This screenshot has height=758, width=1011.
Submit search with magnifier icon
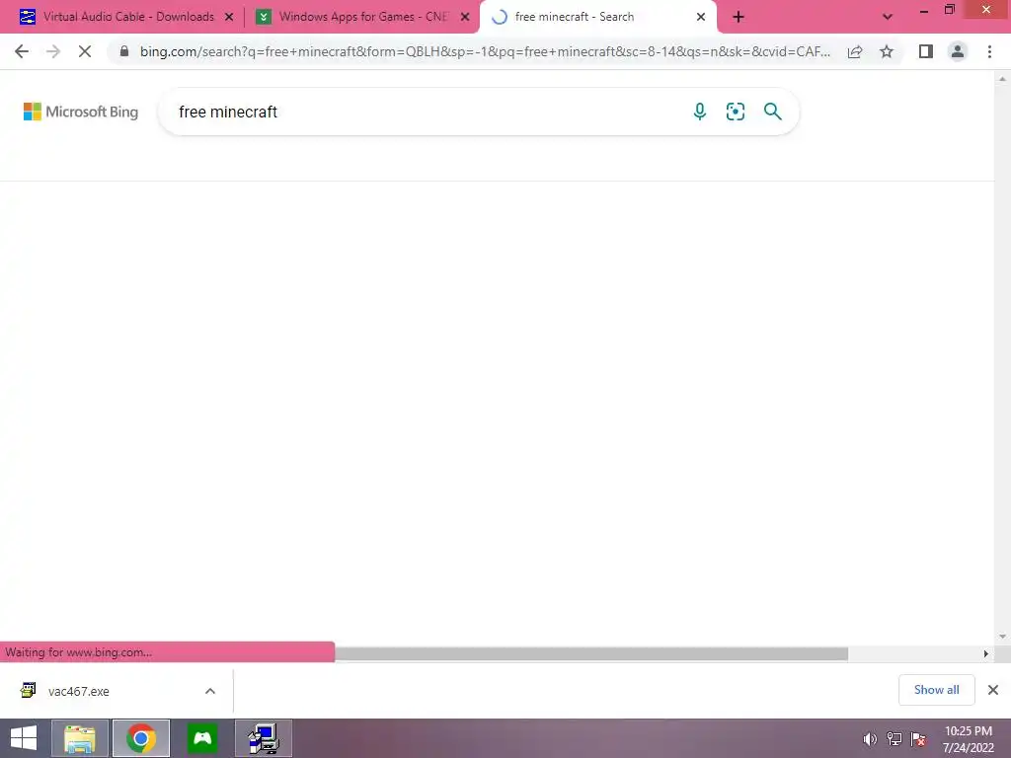click(772, 112)
